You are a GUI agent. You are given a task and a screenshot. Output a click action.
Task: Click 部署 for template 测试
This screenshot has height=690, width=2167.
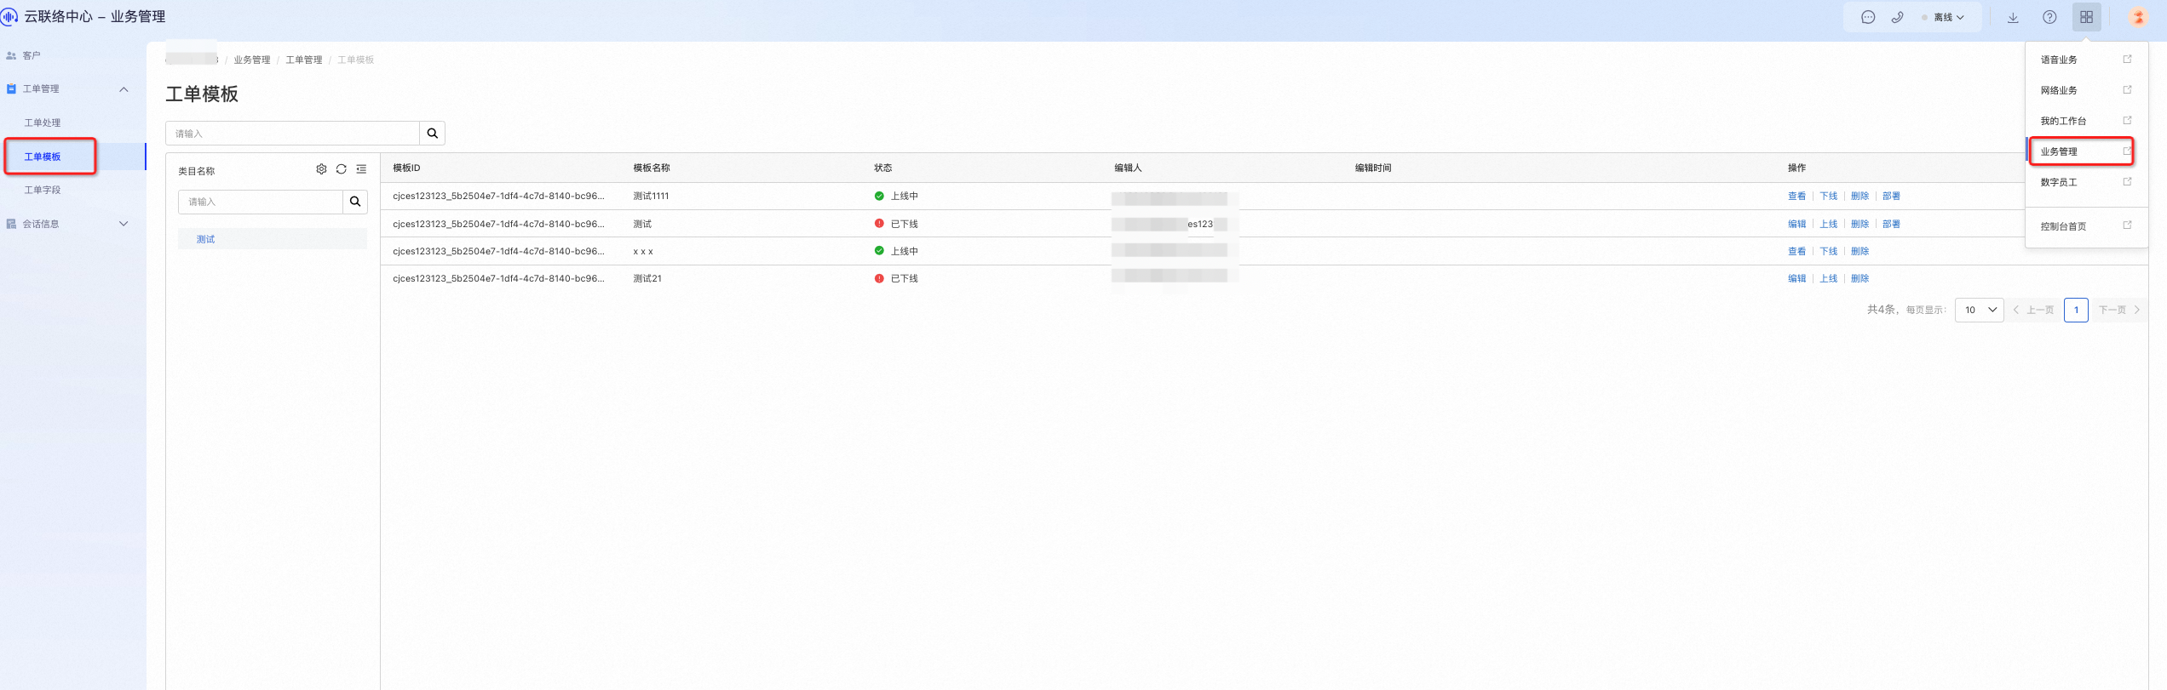[x=1891, y=224]
